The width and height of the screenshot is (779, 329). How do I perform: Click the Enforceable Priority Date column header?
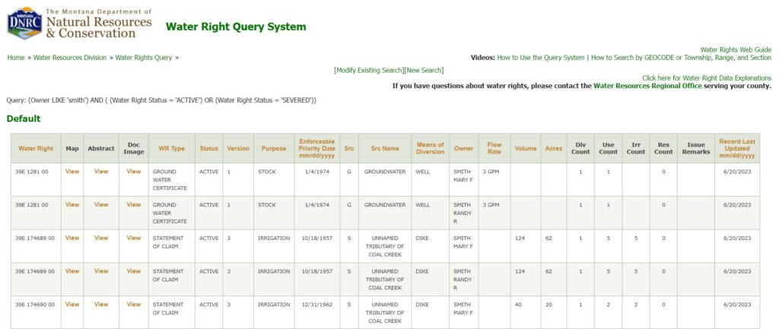pos(317,149)
